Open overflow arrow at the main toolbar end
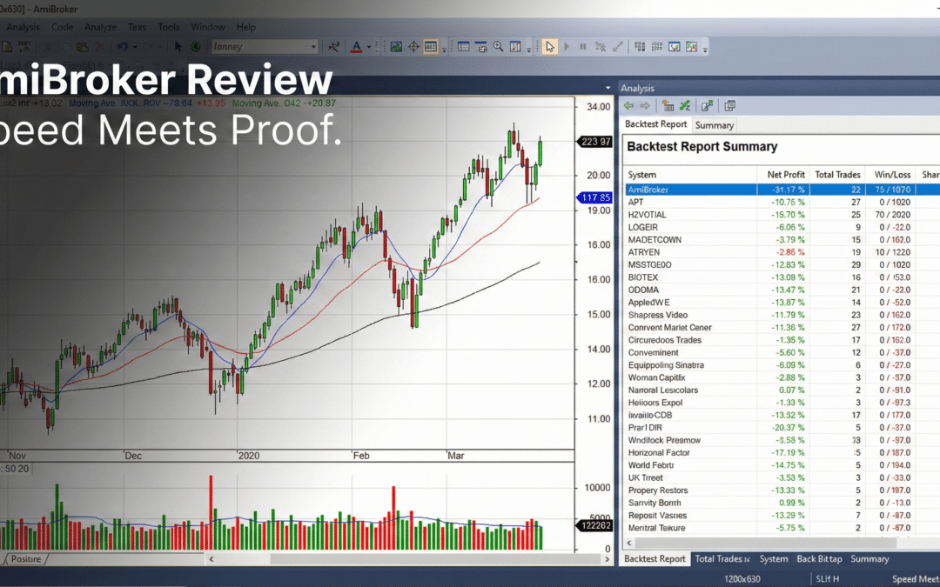The height and width of the screenshot is (587, 940). (x=705, y=50)
